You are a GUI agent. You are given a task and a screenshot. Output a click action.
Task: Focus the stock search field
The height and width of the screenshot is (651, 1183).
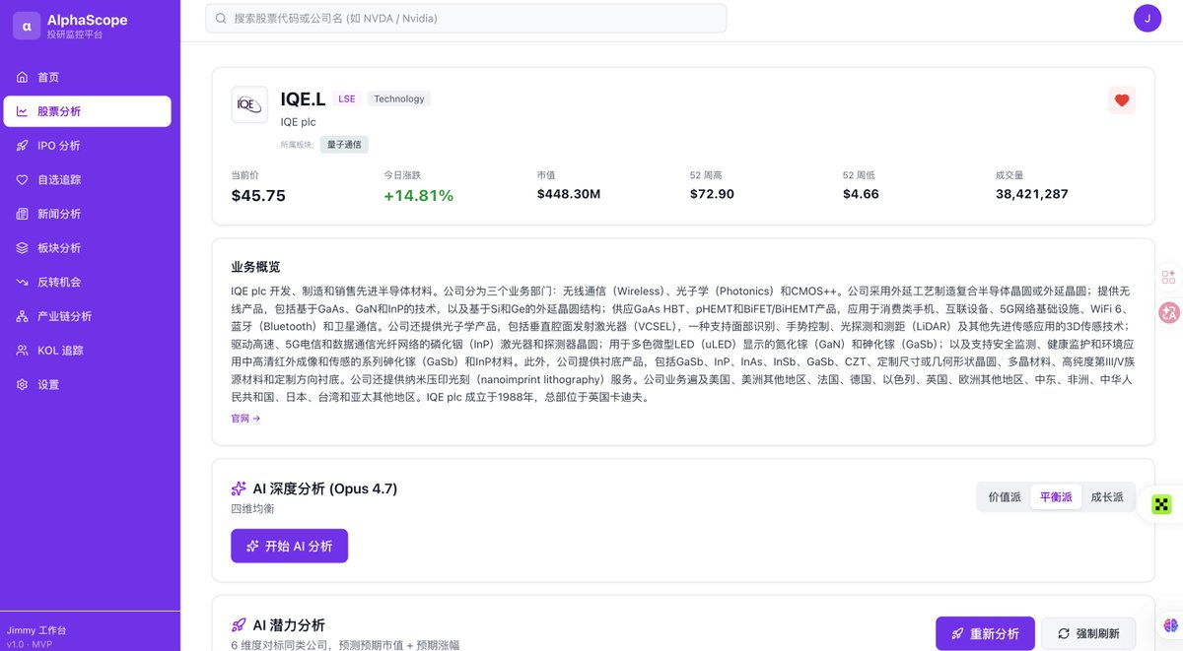coord(465,19)
